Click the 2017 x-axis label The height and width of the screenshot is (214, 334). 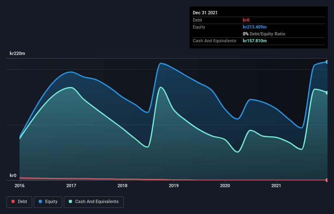point(71,186)
